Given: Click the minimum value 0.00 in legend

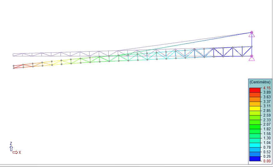Looking at the screenshot, I should (x=267, y=161).
